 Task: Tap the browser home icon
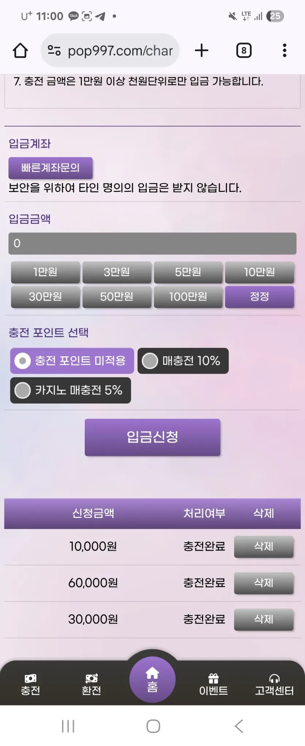(20, 50)
